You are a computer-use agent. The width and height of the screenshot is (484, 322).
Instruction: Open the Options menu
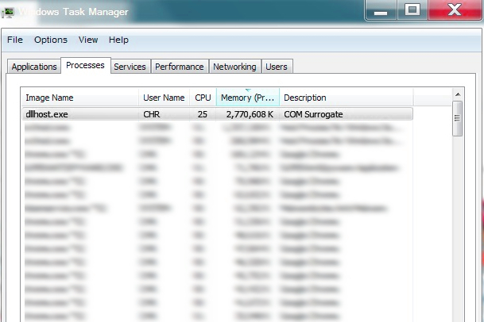[x=51, y=40]
